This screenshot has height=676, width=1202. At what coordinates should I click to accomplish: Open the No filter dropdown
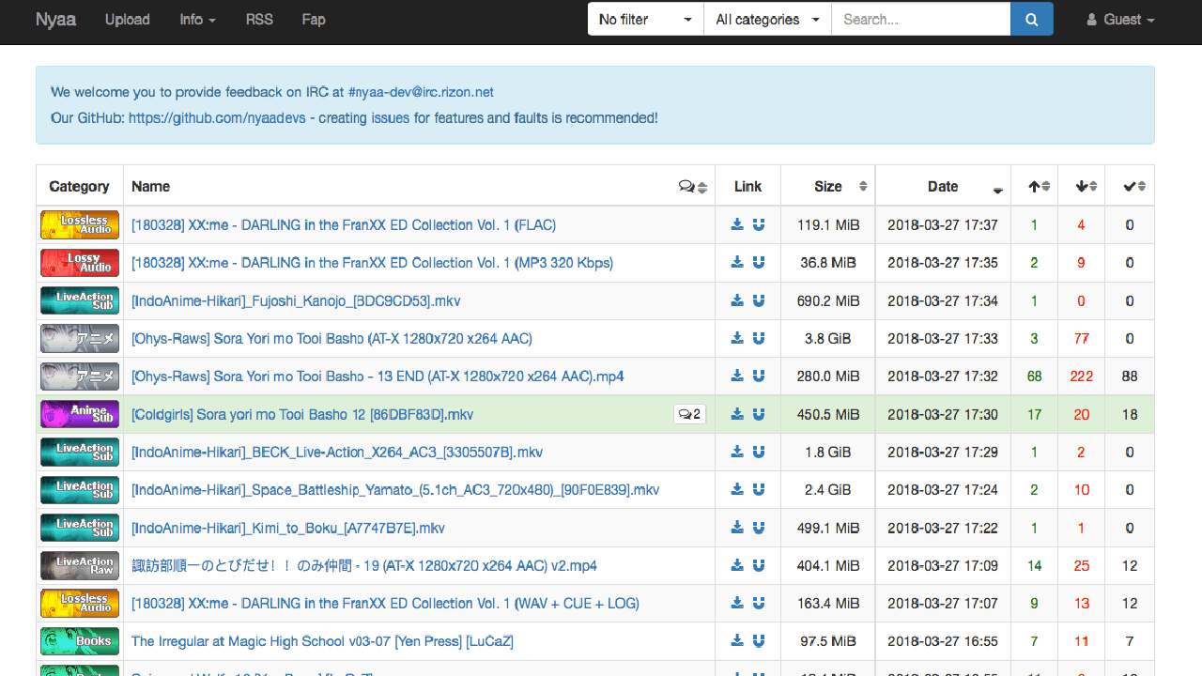click(x=644, y=19)
